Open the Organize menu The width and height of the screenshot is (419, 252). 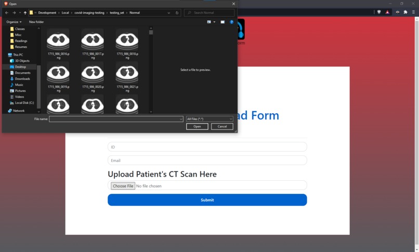coord(14,22)
